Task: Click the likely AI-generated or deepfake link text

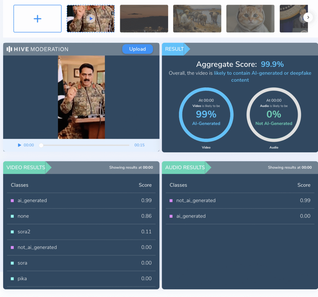Action: 262,73
